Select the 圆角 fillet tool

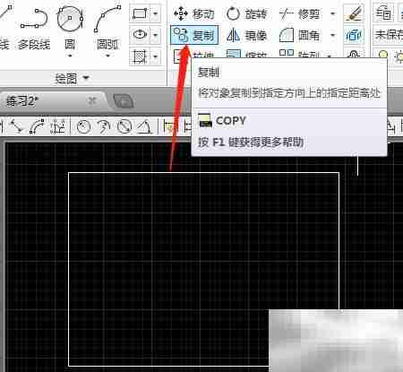click(300, 36)
